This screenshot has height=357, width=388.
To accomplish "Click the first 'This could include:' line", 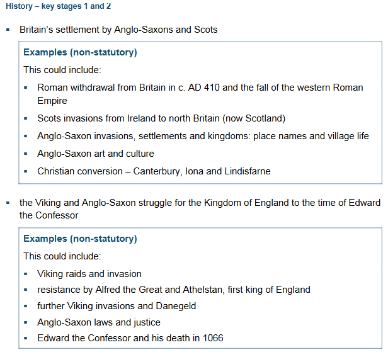I will pos(62,70).
